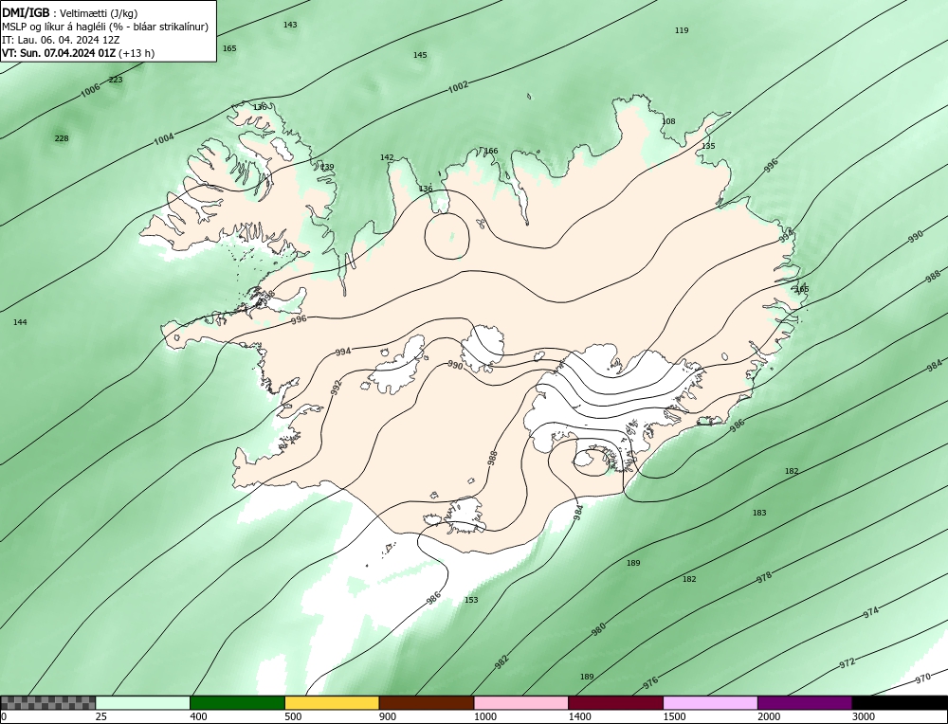The height and width of the screenshot is (724, 948).
Task: Click the '972' isobar label
Action: pyautogui.click(x=848, y=663)
